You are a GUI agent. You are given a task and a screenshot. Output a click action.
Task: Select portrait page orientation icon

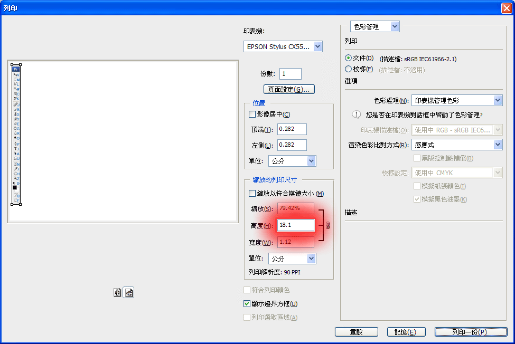point(117,292)
